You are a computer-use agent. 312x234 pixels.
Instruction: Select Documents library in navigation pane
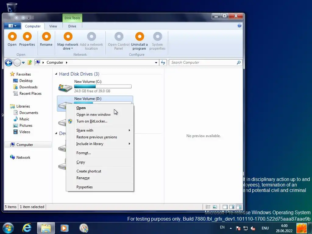29,113
